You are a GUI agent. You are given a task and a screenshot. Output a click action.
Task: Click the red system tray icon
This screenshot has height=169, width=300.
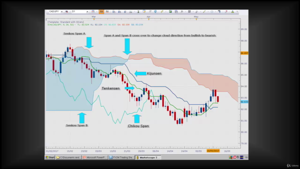coord(234,158)
